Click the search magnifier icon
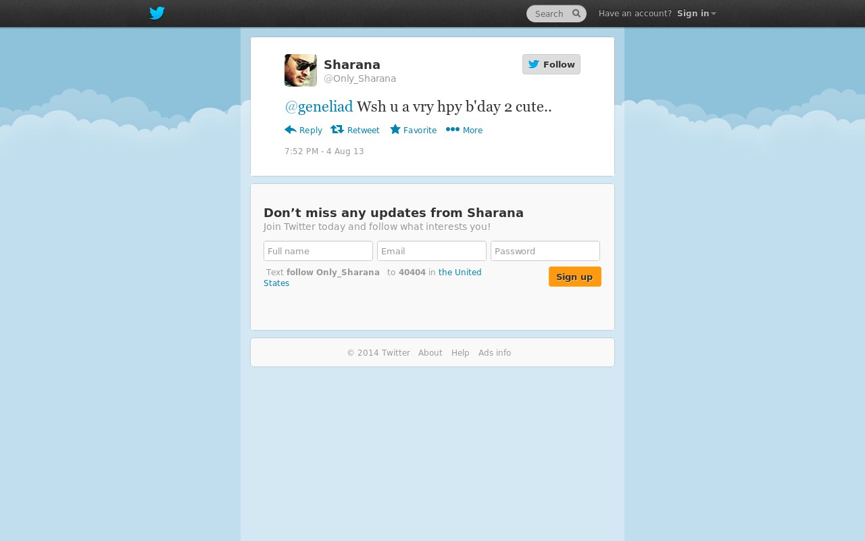Viewport: 865px width, 541px height. (x=576, y=14)
